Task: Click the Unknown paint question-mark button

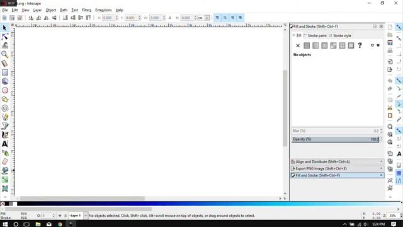Action: pos(360,45)
